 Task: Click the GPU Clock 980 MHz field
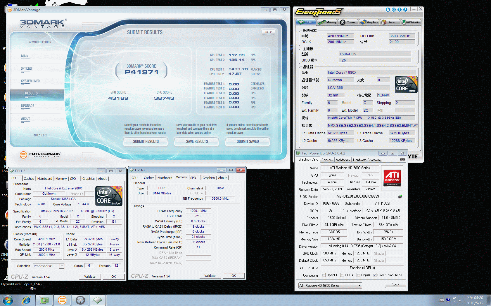click(x=330, y=253)
